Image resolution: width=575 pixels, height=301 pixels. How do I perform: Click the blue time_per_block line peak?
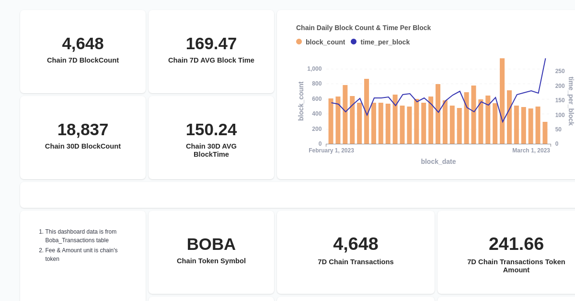click(545, 58)
